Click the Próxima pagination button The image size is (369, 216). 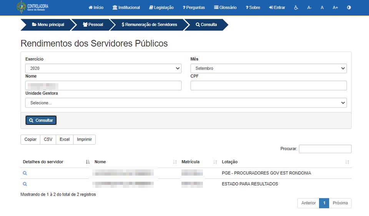pyautogui.click(x=340, y=203)
